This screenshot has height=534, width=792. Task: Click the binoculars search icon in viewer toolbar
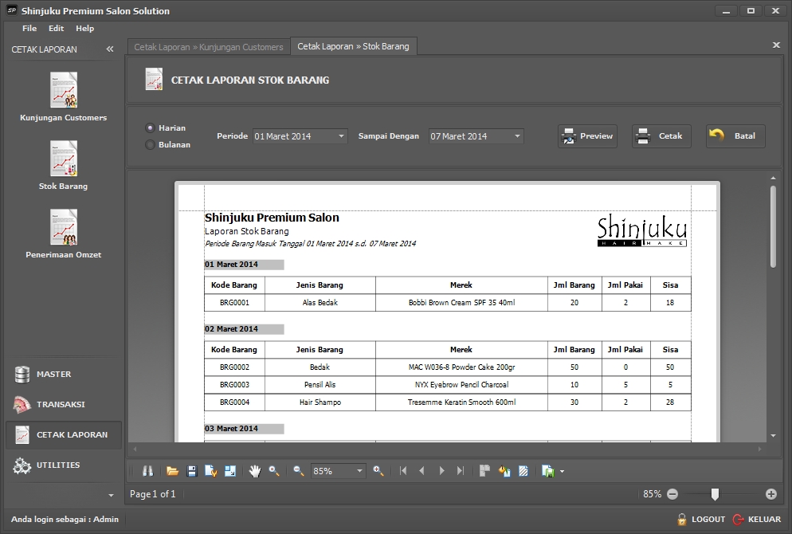pyautogui.click(x=147, y=471)
